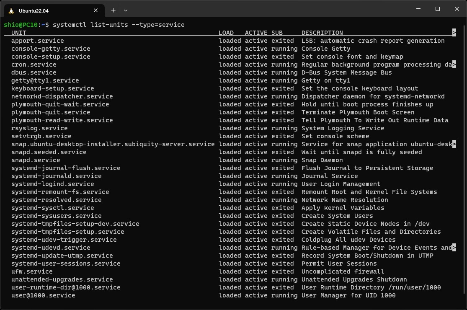Click the systemctl list-units command text

click(x=119, y=25)
